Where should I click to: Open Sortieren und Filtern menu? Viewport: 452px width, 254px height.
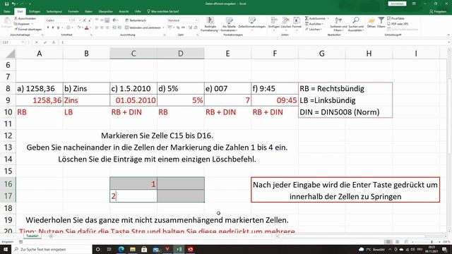click(x=338, y=24)
